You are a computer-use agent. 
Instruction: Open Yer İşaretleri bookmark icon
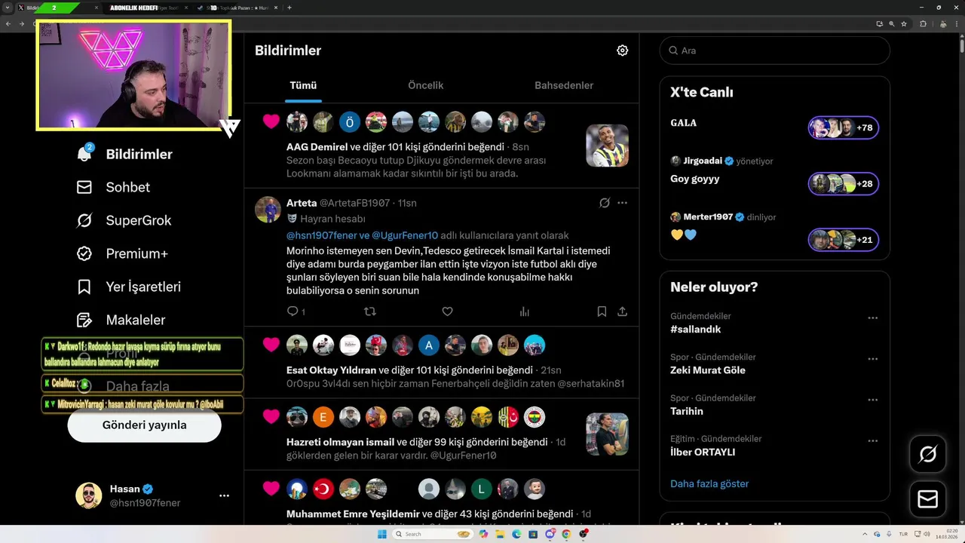(84, 287)
